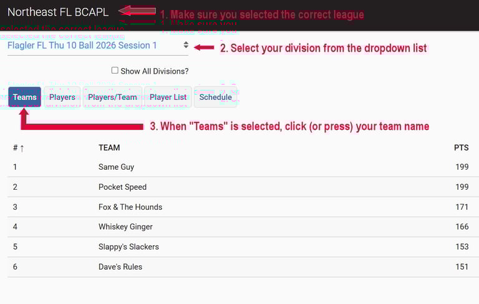The image size is (479, 304).
Task: Open the Dave's Rules team
Action: (120, 267)
